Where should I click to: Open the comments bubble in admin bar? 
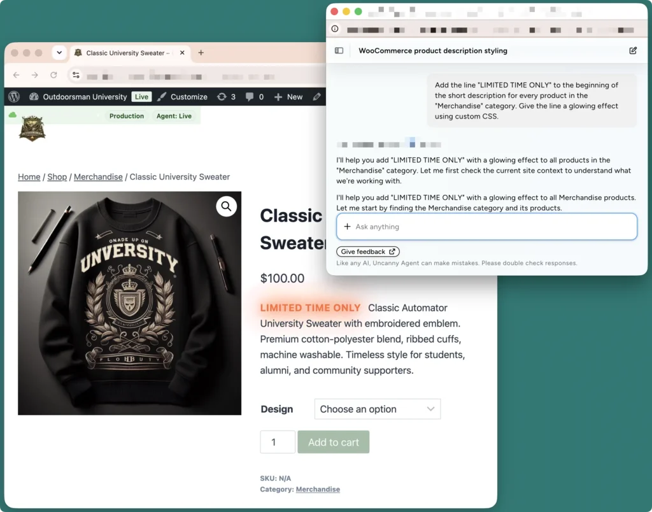click(x=255, y=97)
